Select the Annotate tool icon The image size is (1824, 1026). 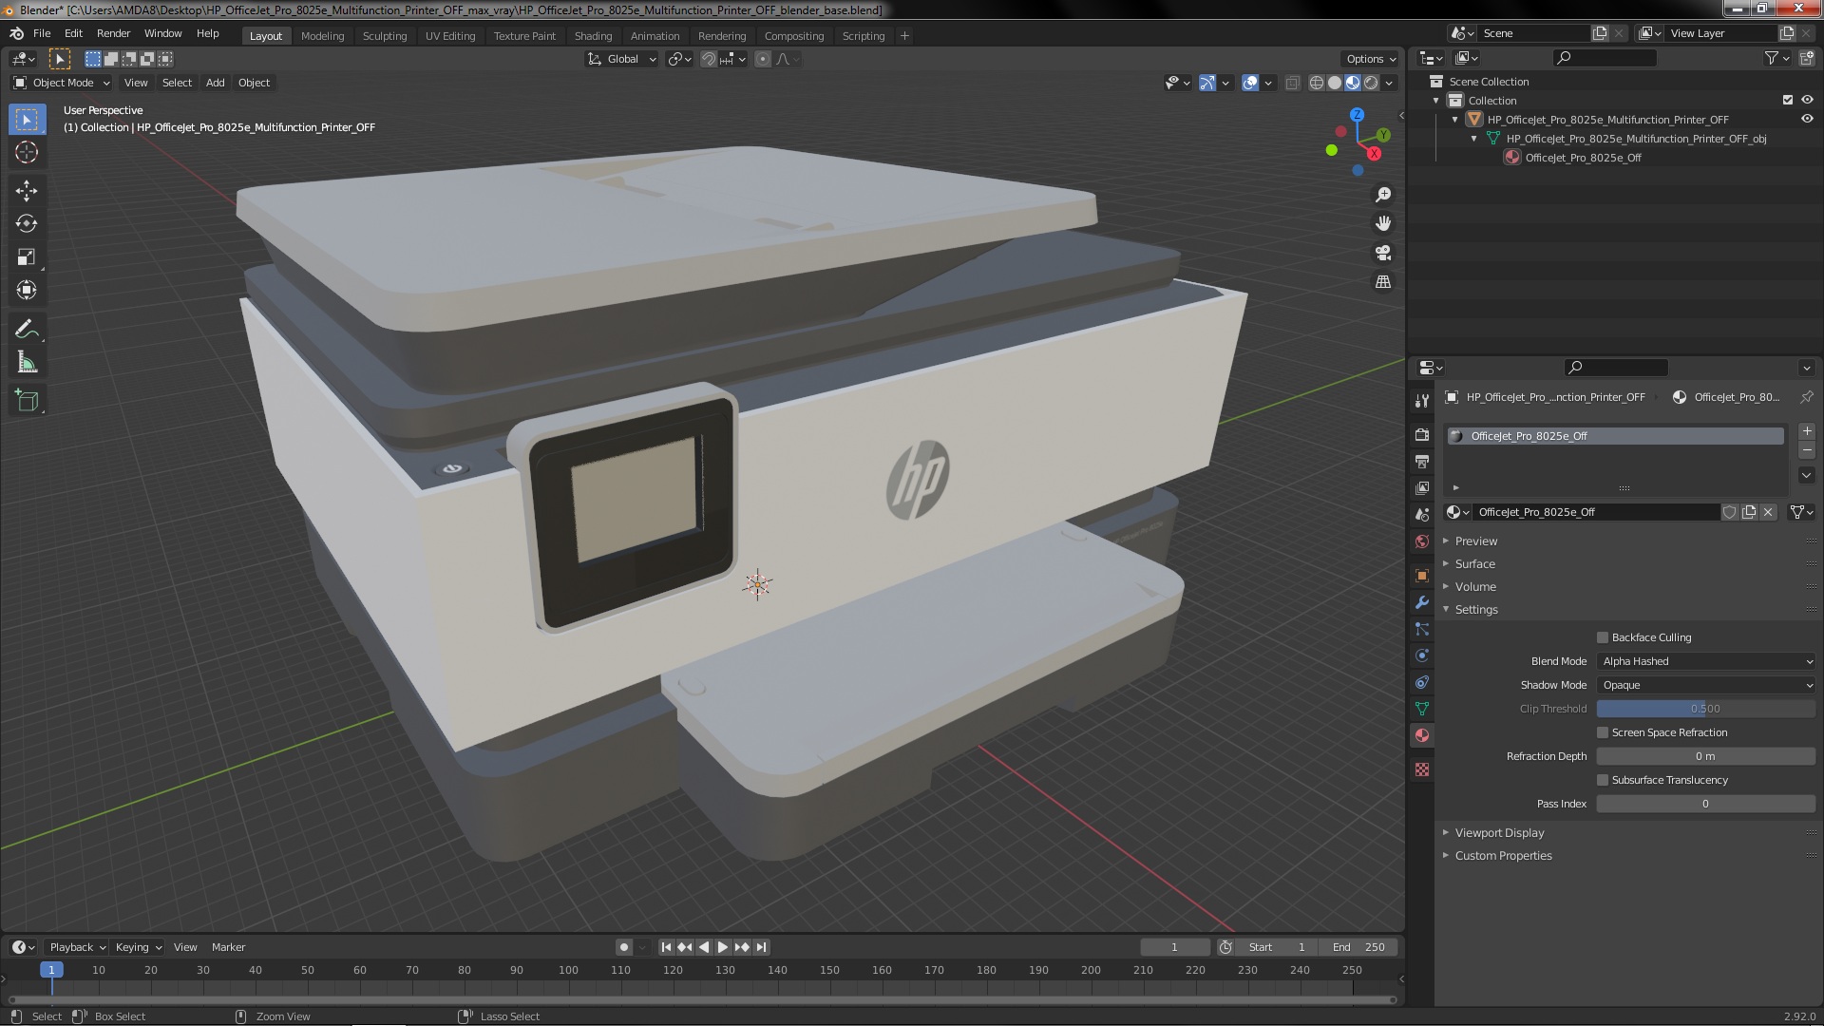[x=27, y=328]
